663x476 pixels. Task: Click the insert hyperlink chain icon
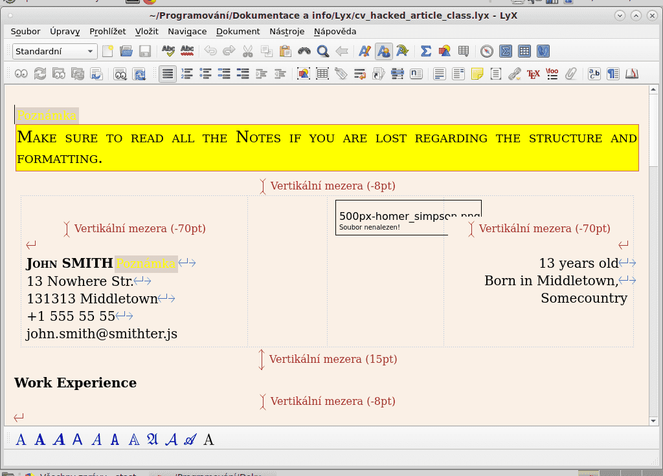tap(515, 74)
